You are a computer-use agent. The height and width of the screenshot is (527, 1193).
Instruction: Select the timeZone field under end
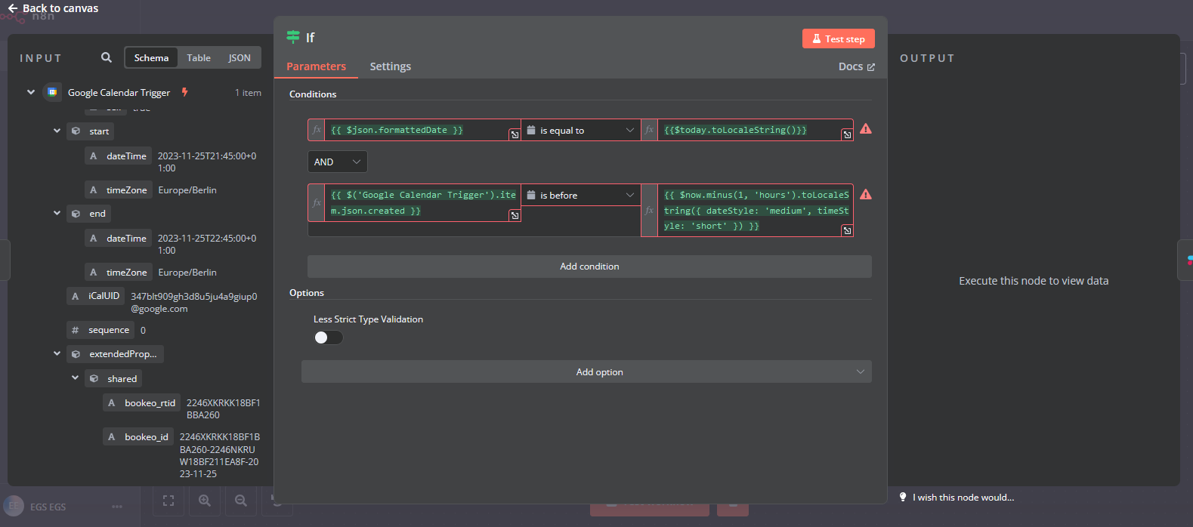[x=118, y=273]
